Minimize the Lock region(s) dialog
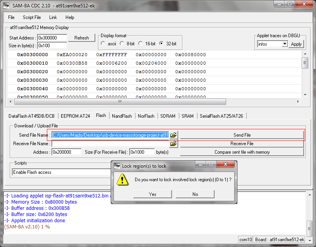 coord(200,164)
